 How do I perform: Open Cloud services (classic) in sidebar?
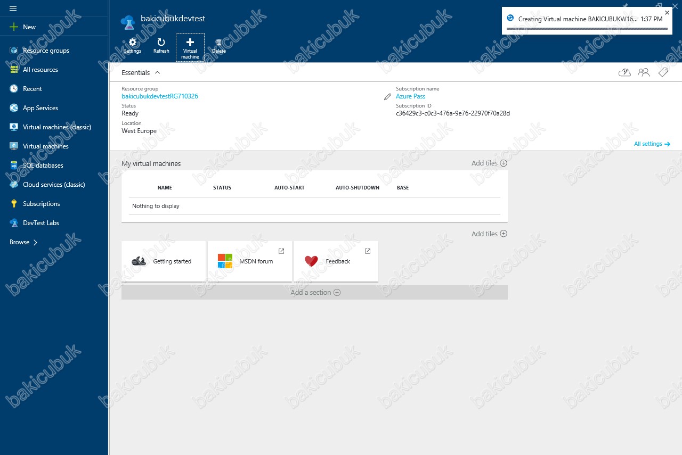pos(54,185)
